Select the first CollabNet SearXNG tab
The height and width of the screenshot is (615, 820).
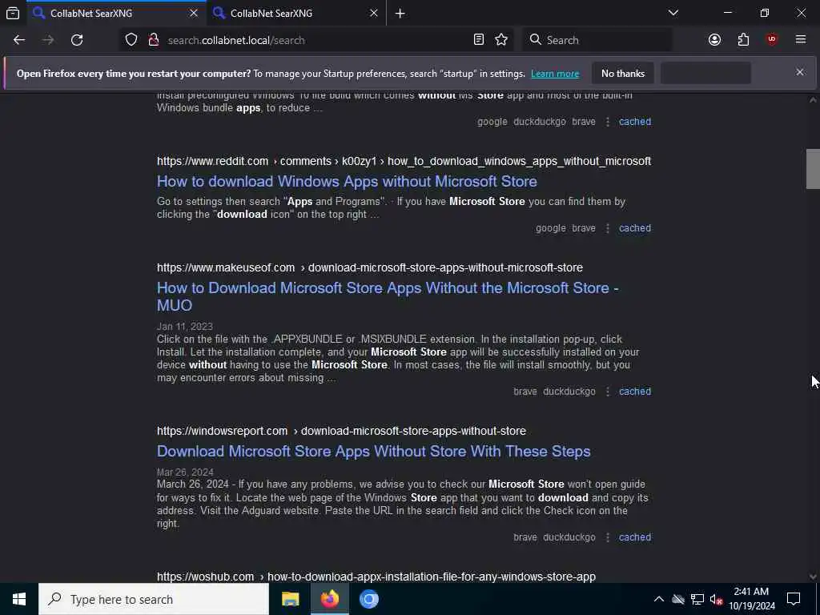coord(116,13)
